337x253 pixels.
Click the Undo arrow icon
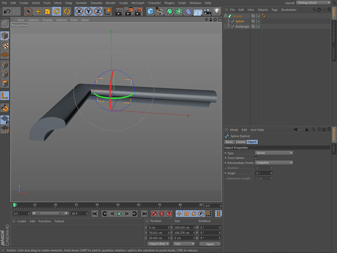[x=7, y=11]
